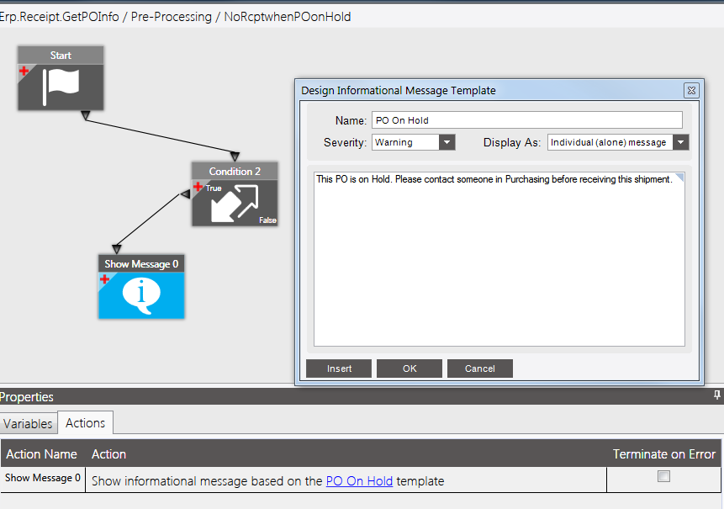The image size is (724, 509).
Task: Click the Name field containing PO On Hold
Action: [x=527, y=120]
